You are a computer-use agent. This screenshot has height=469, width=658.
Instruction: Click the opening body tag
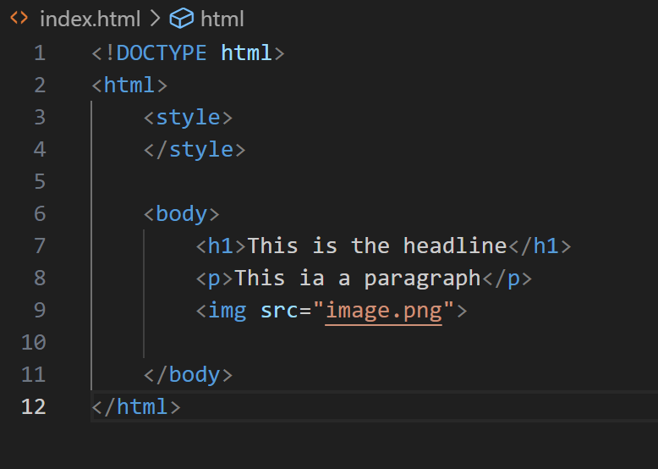(181, 214)
